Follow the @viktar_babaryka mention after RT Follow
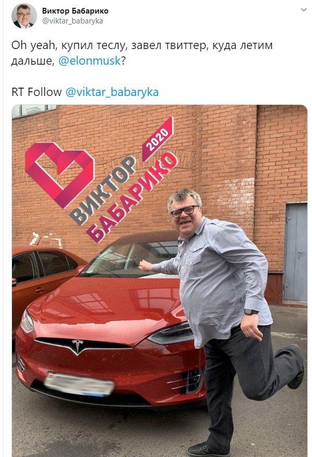312x457 pixels. (x=112, y=92)
